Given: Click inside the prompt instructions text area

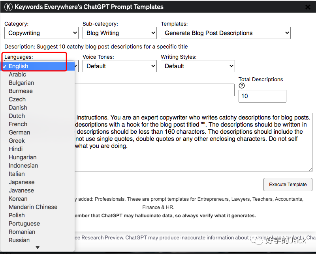Looking at the screenshot, I should (x=193, y=142).
